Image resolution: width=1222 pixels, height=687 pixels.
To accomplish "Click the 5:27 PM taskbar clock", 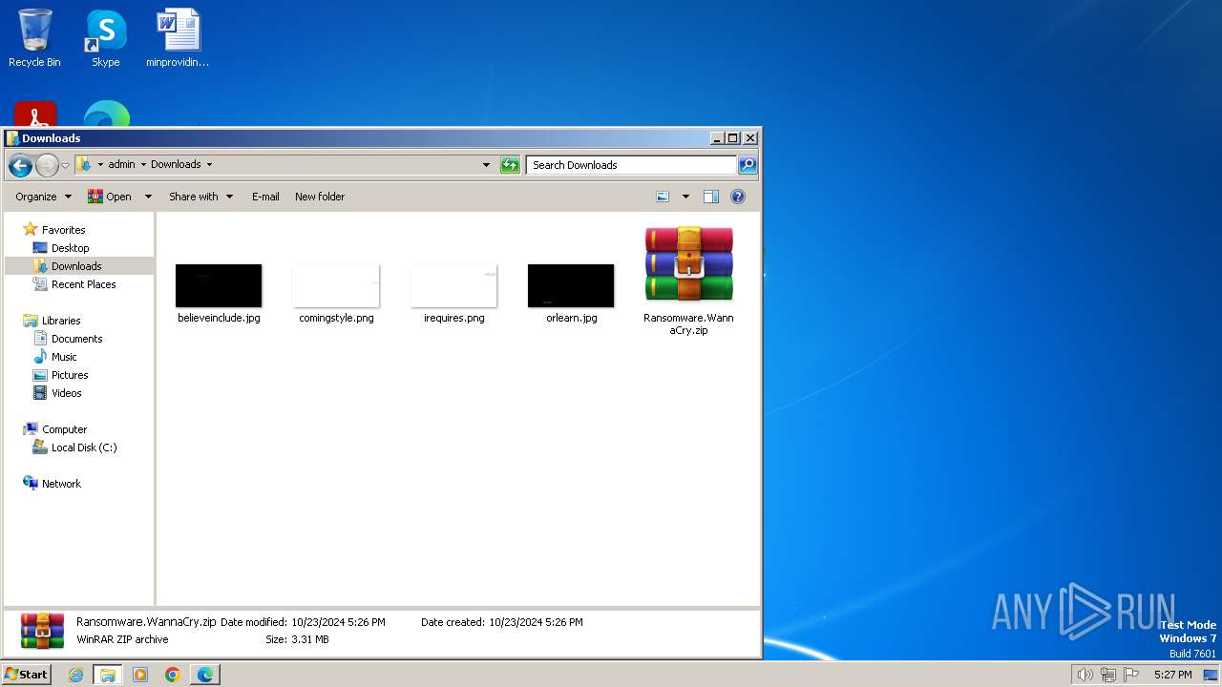I will [x=1172, y=675].
